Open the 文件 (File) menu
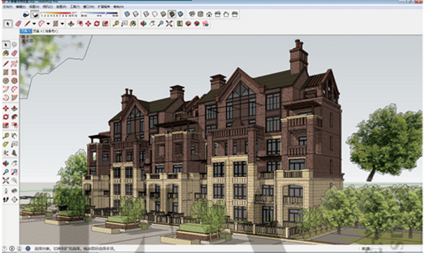 click(7, 7)
